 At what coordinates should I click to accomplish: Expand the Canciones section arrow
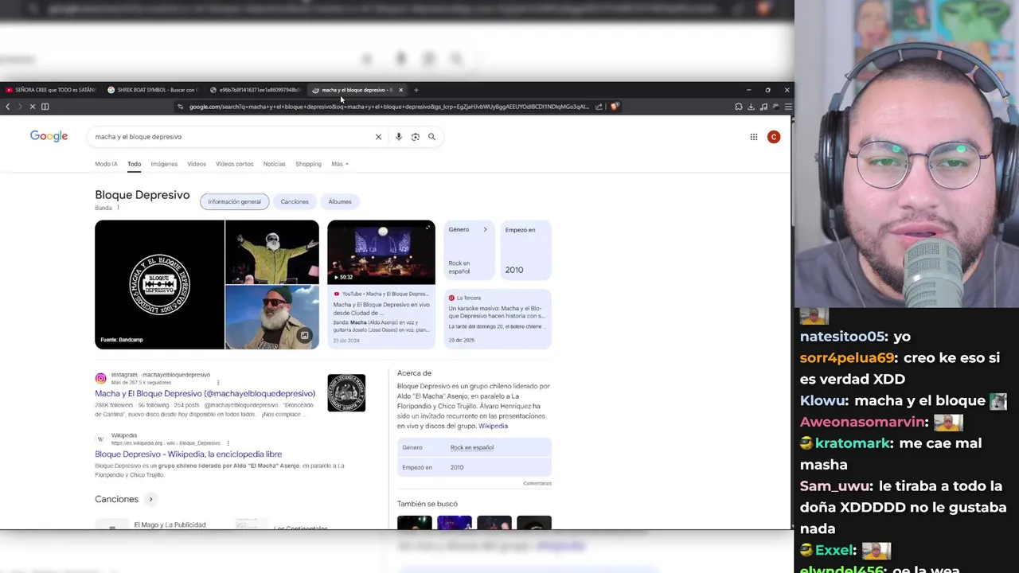point(150,499)
